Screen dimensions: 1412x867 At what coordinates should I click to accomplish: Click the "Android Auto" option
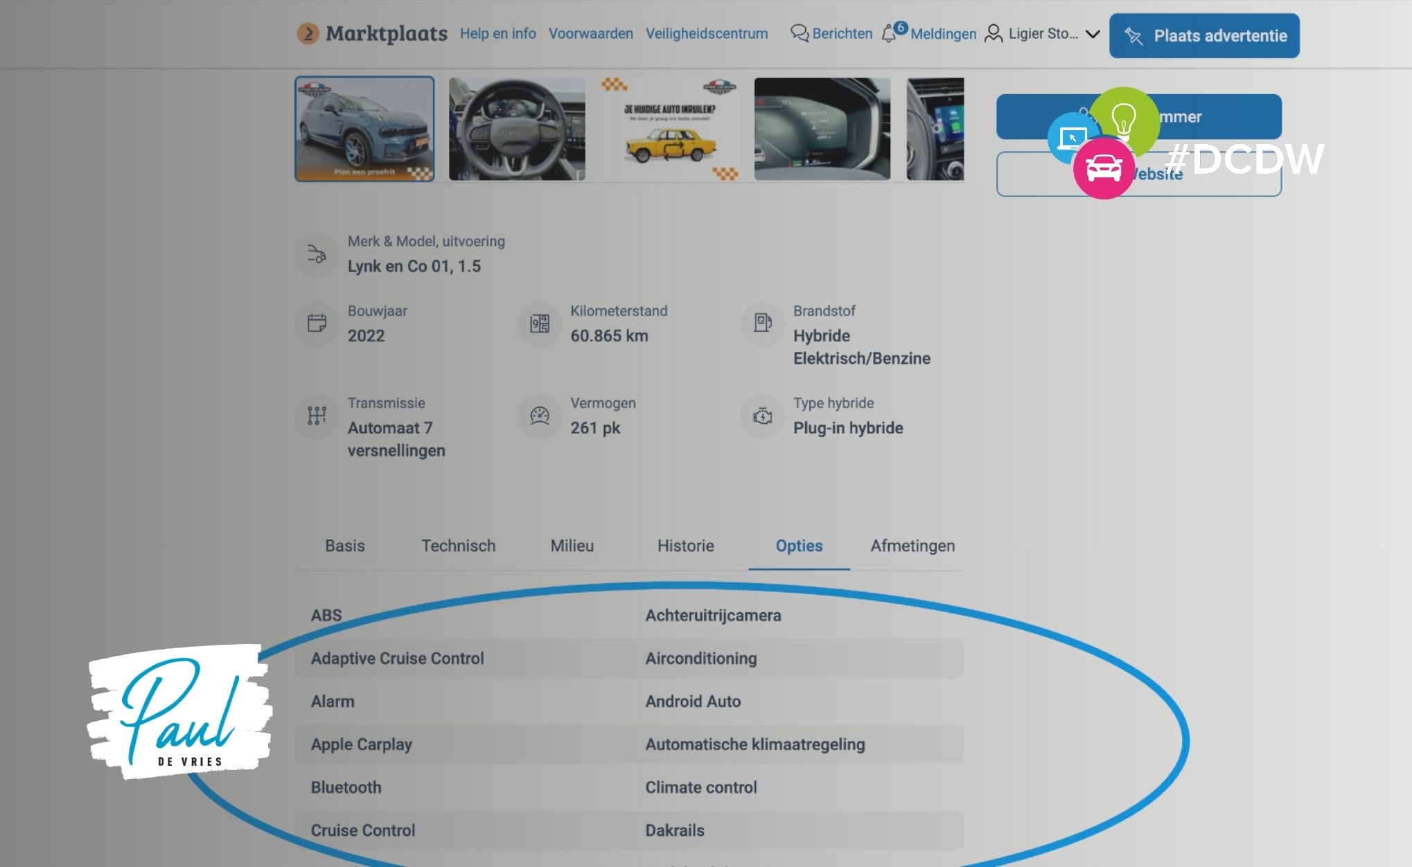pyautogui.click(x=693, y=701)
